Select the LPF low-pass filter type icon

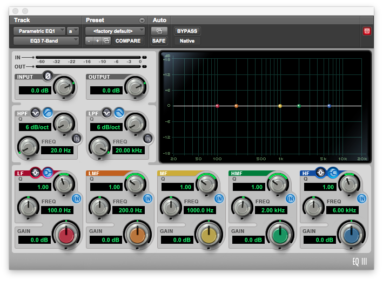pyautogui.click(x=119, y=113)
